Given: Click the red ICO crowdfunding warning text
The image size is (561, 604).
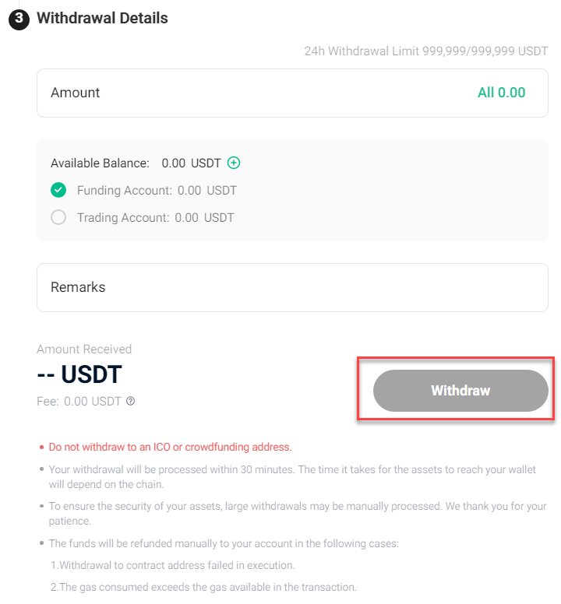Looking at the screenshot, I should [170, 447].
